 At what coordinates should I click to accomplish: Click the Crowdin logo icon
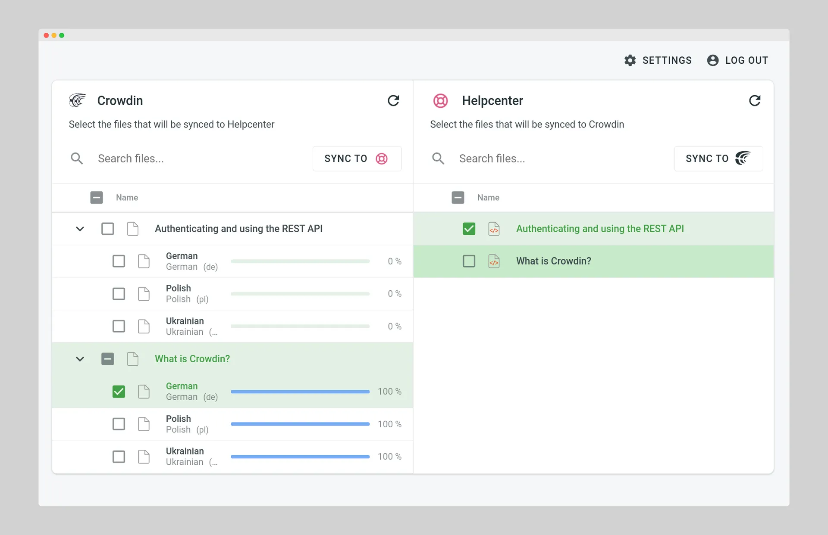pos(78,100)
